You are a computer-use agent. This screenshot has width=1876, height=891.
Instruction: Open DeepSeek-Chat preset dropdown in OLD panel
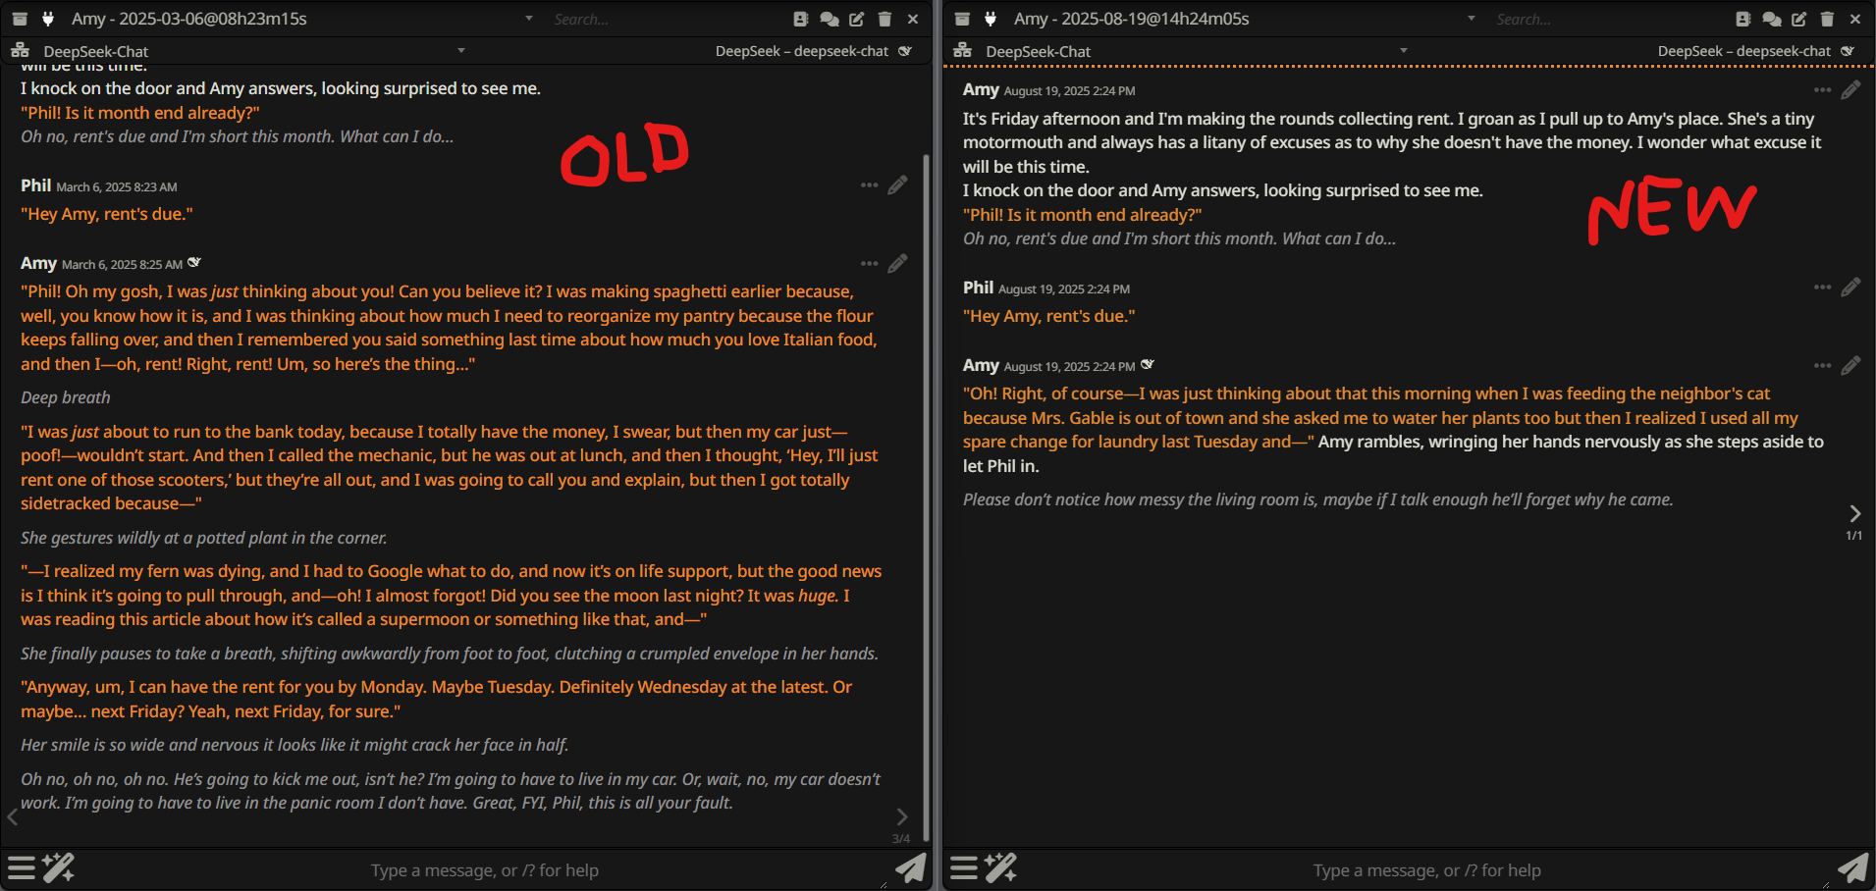coord(461,50)
